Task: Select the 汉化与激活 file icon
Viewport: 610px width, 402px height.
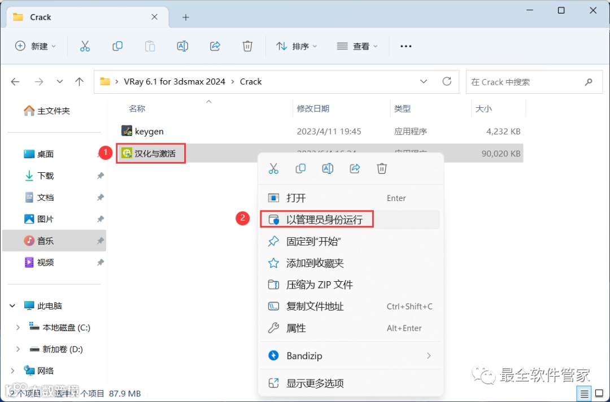Action: [127, 153]
